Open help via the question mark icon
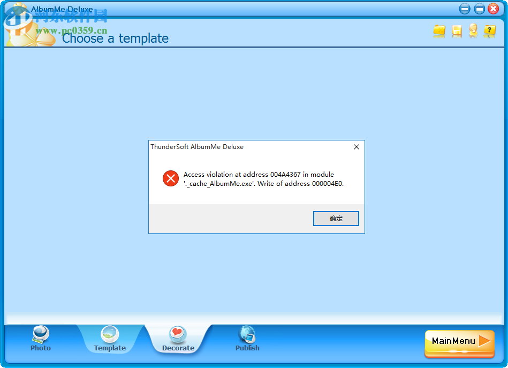Viewport: 508px width, 368px height. [490, 31]
